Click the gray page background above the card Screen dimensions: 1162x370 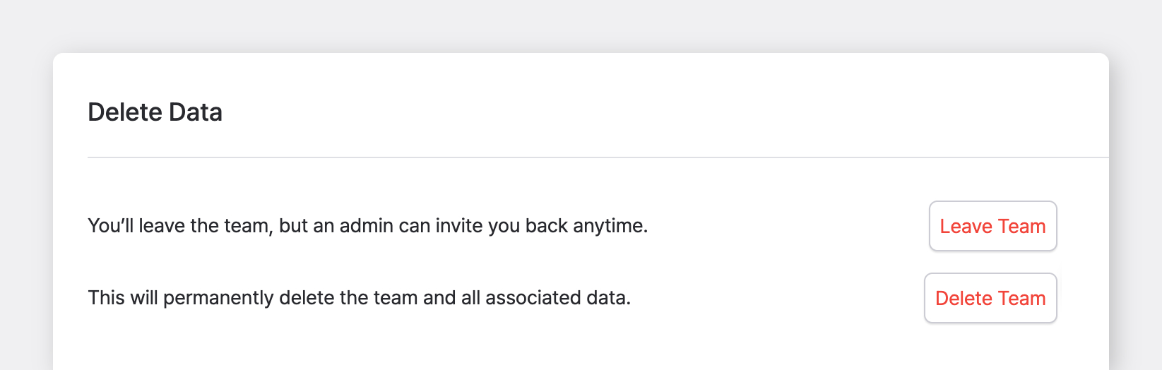(x=581, y=25)
